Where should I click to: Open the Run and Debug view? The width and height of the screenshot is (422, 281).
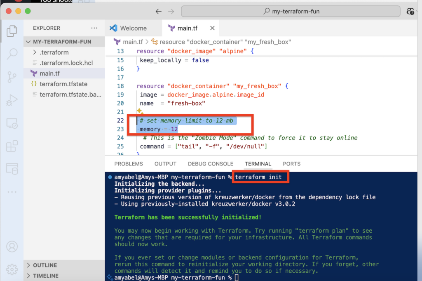(12, 100)
